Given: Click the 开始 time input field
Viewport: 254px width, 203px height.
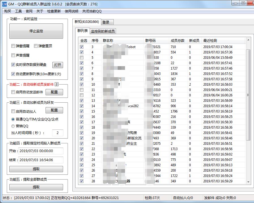Looking at the screenshot, I should [x=41, y=151].
